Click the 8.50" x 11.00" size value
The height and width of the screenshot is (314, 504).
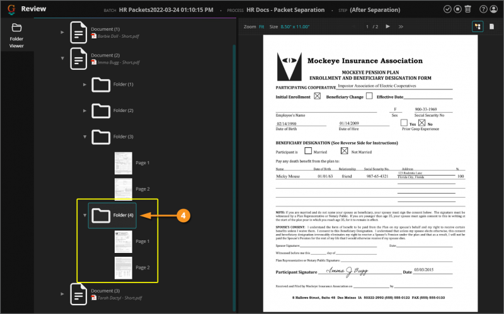[295, 26]
